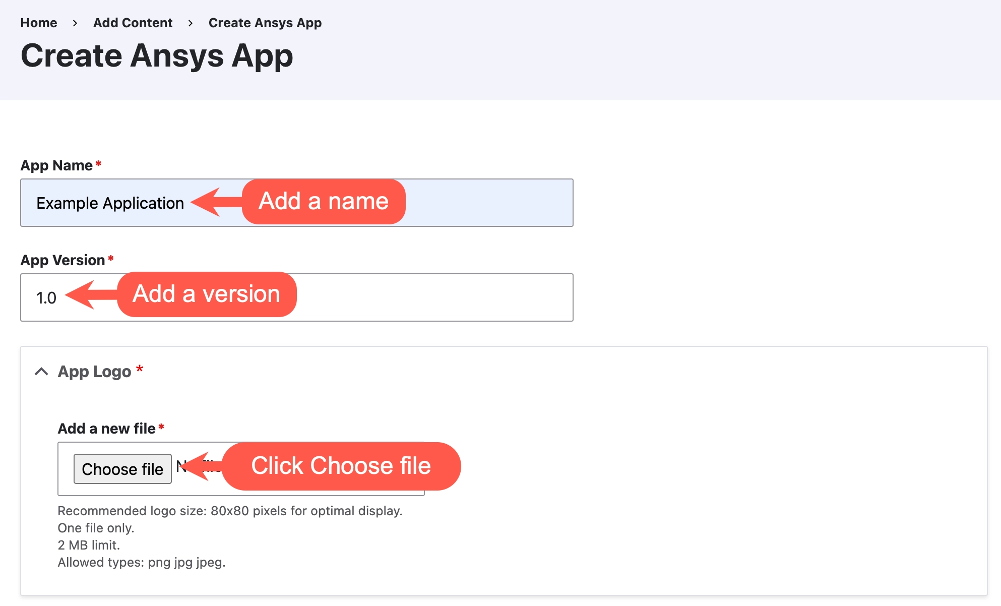Click the Create Ansys App page heading
Viewport: 1001px width, 606px height.
pos(157,55)
